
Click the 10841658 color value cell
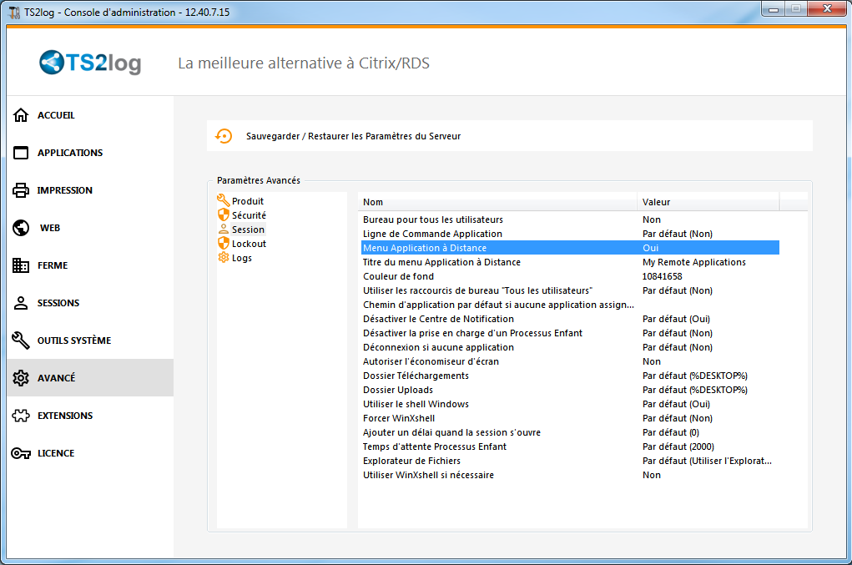pos(662,276)
